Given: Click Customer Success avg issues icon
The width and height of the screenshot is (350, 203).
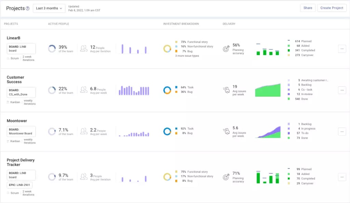Looking at the screenshot, I should pyautogui.click(x=226, y=90).
